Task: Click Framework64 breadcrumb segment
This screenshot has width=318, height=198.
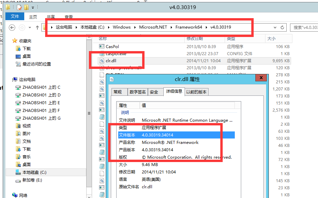Action: (189, 27)
